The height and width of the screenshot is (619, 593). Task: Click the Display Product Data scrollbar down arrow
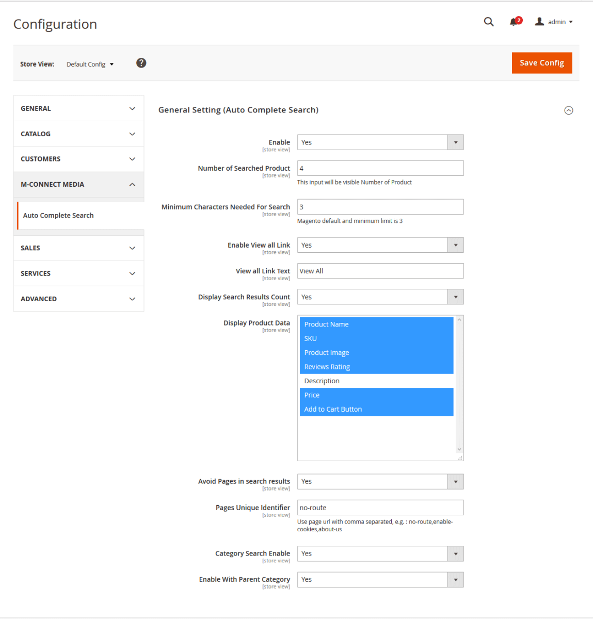point(459,449)
